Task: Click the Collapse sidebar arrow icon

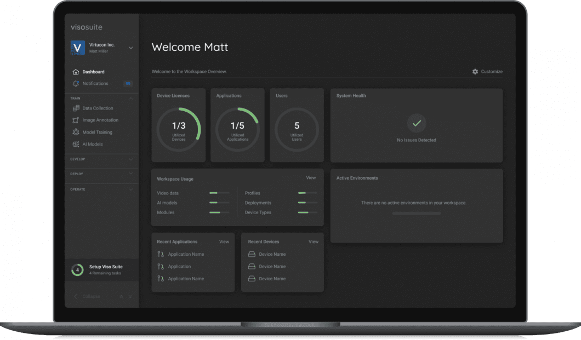Action: coord(76,296)
